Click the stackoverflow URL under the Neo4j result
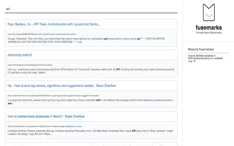This screenshot has height=146, width=234. pos(45,126)
